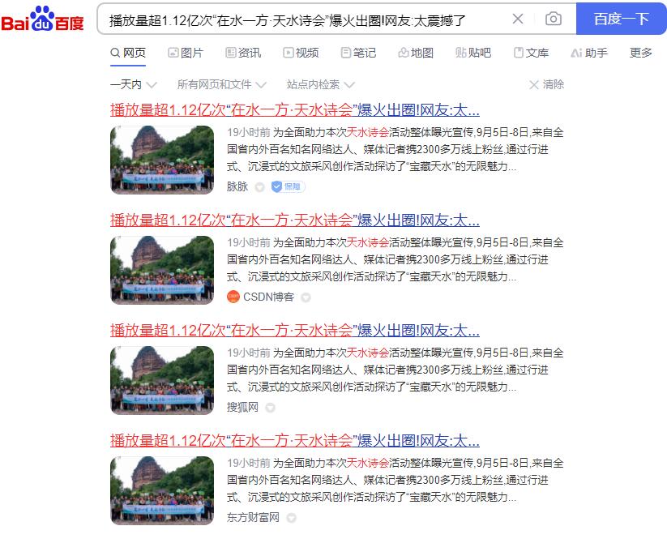
Task: Click the 百度一下 search button
Action: click(x=621, y=19)
